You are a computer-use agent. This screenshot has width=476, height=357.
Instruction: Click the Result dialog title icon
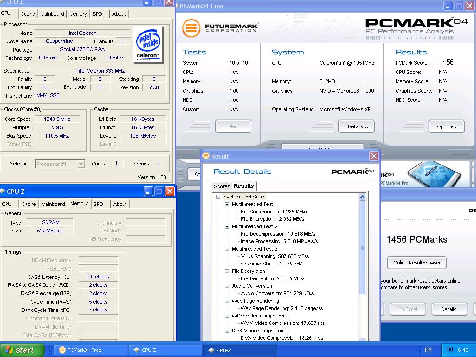point(206,156)
